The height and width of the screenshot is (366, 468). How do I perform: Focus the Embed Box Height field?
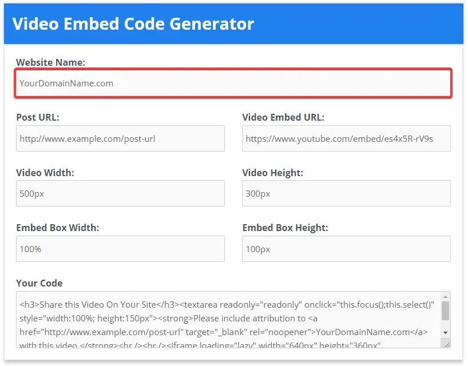346,249
